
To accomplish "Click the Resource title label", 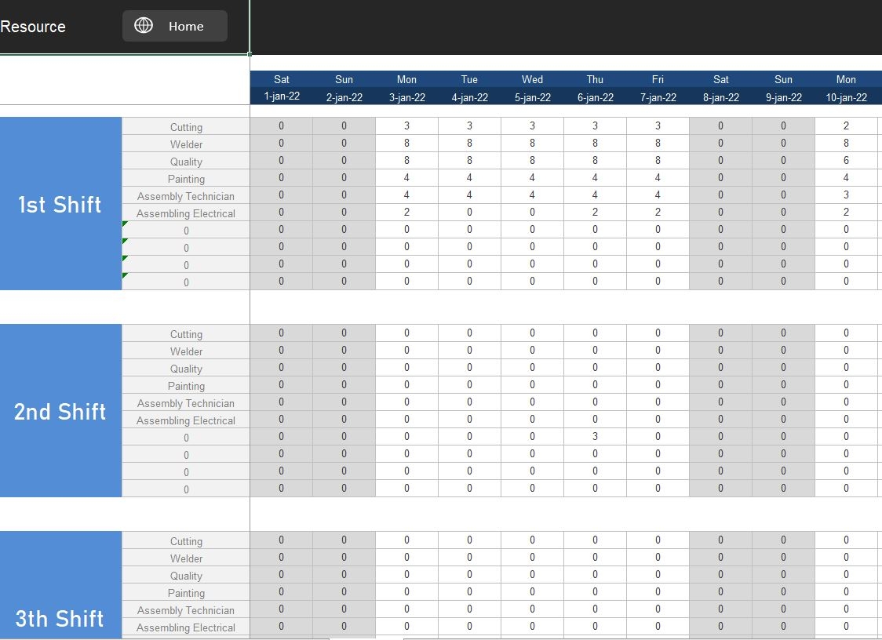I will pos(33,26).
